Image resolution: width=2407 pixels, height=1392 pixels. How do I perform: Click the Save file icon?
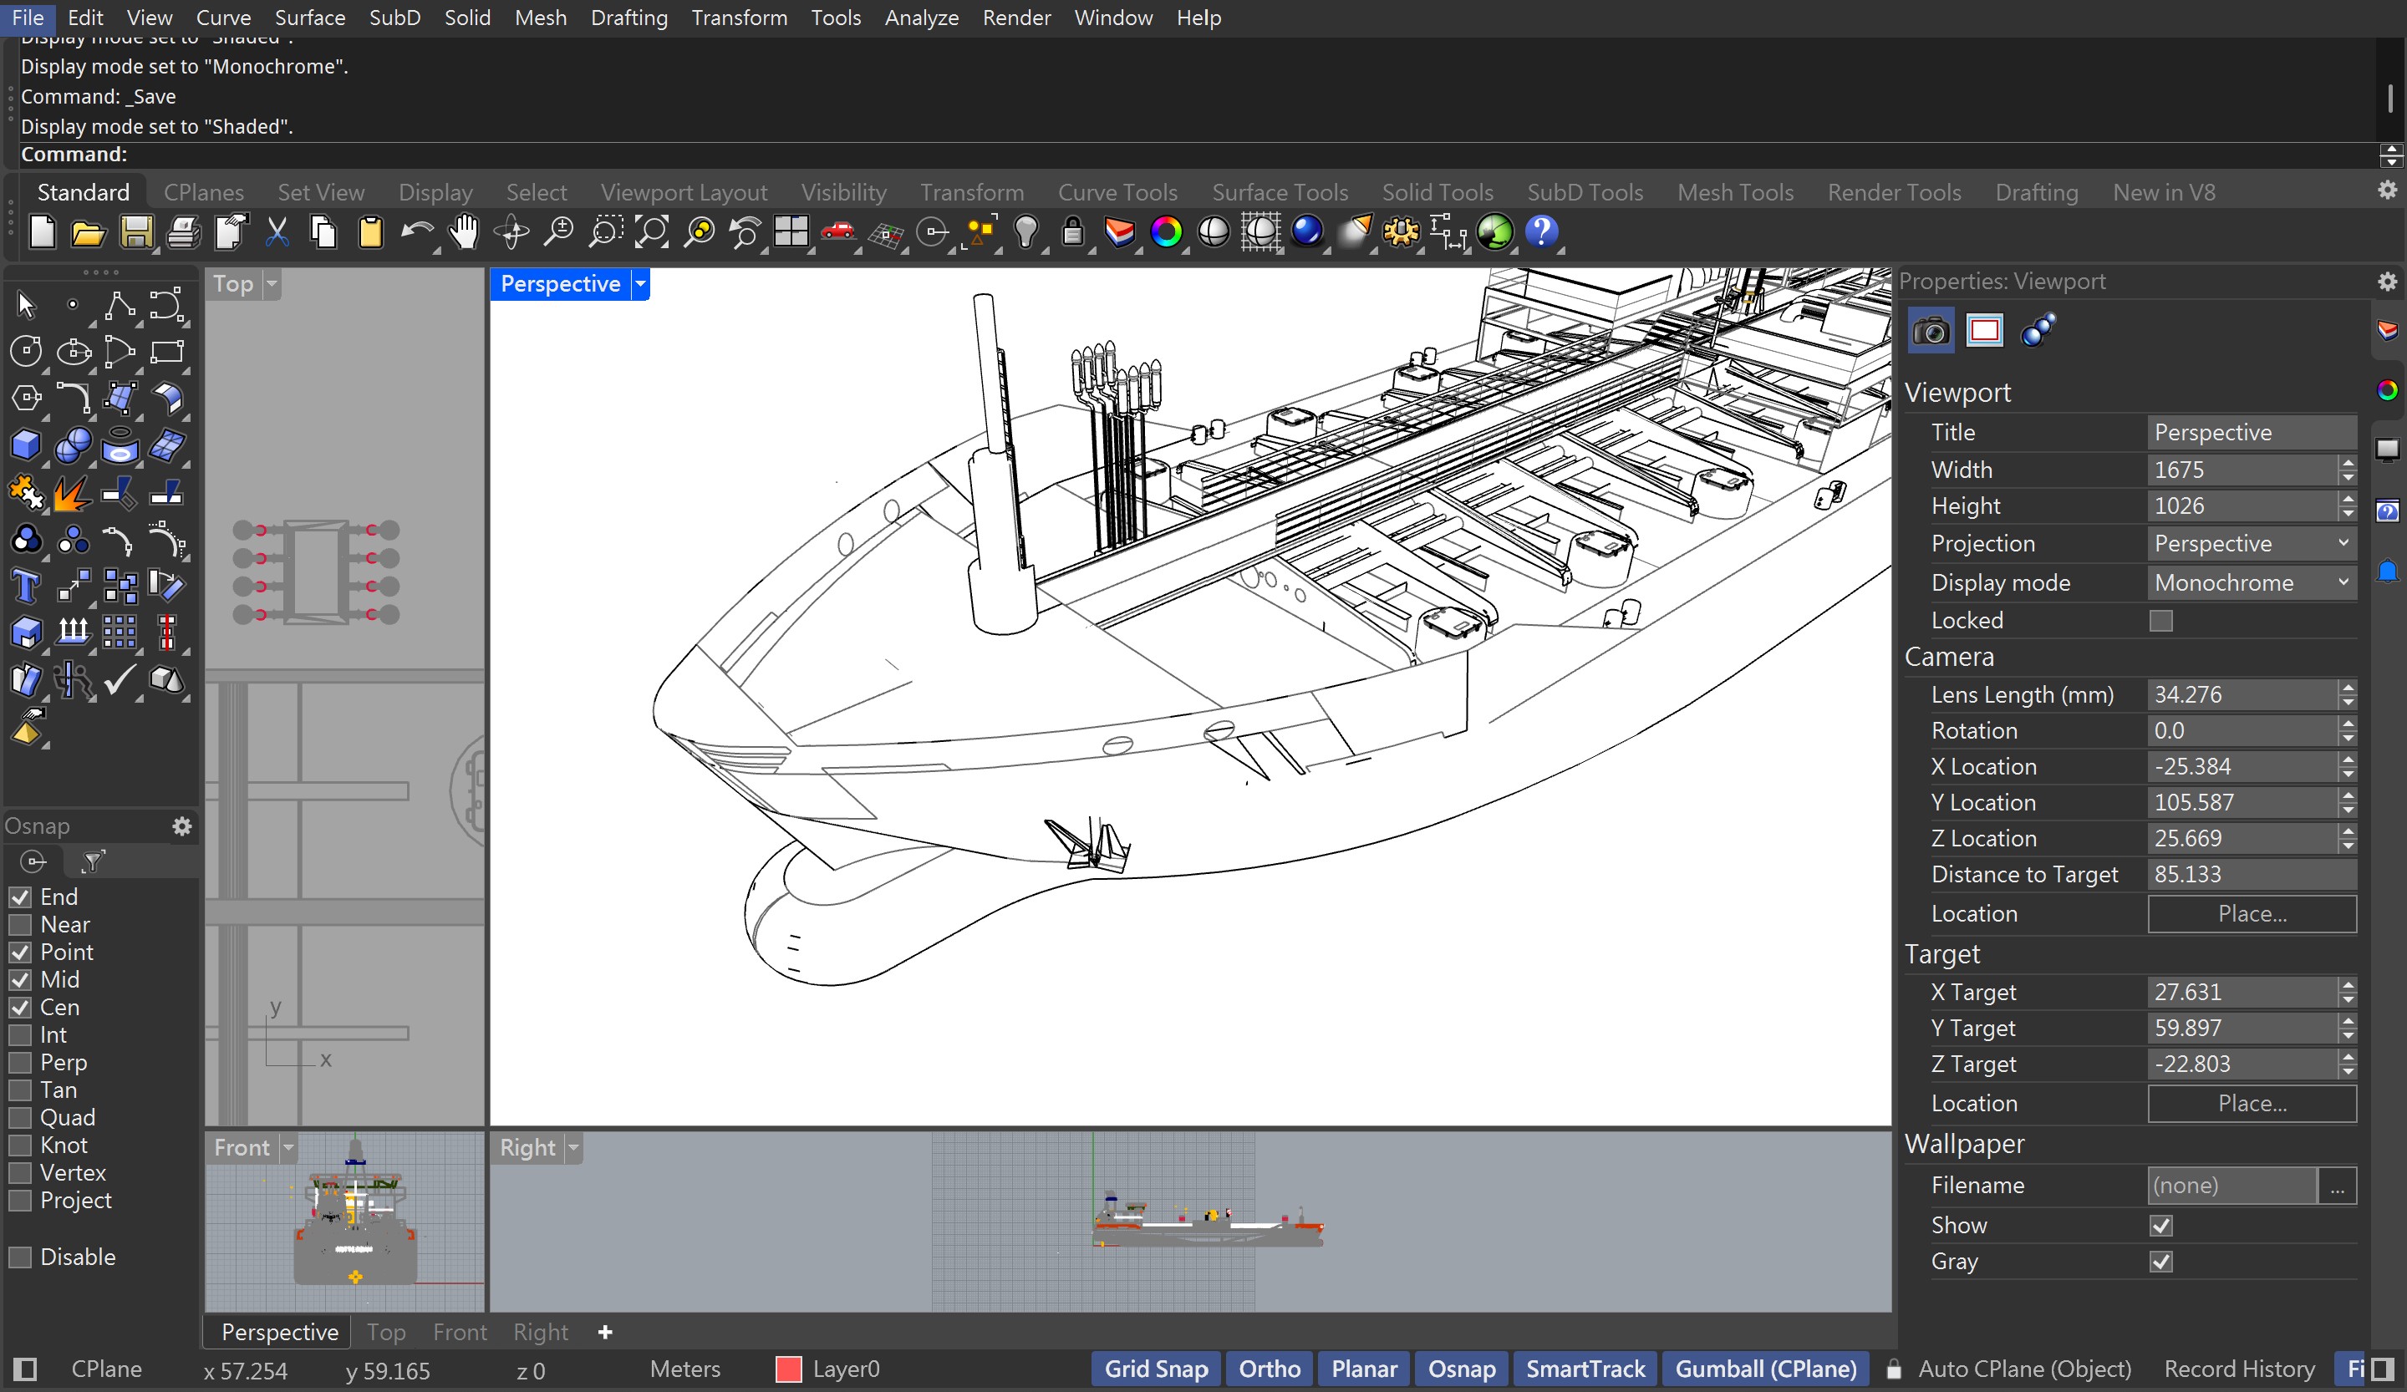(x=135, y=232)
